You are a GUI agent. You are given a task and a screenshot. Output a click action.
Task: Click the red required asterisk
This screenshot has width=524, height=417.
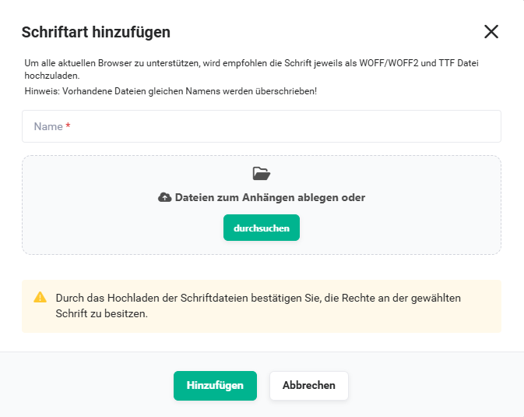(68, 125)
